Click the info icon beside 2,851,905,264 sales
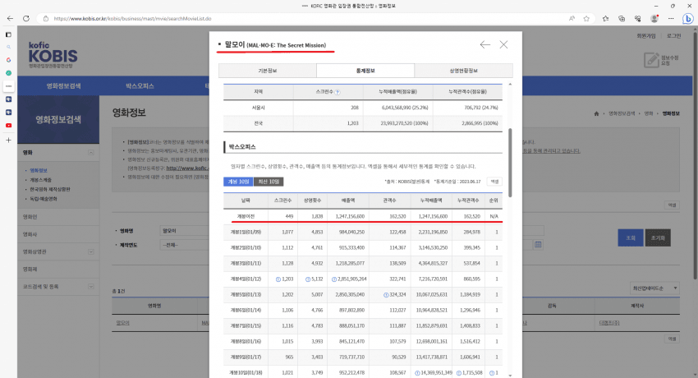Viewport: 698px width, 378px height. point(334,279)
